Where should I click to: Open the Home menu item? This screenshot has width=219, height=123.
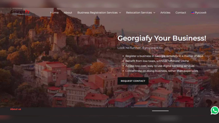click(54, 12)
